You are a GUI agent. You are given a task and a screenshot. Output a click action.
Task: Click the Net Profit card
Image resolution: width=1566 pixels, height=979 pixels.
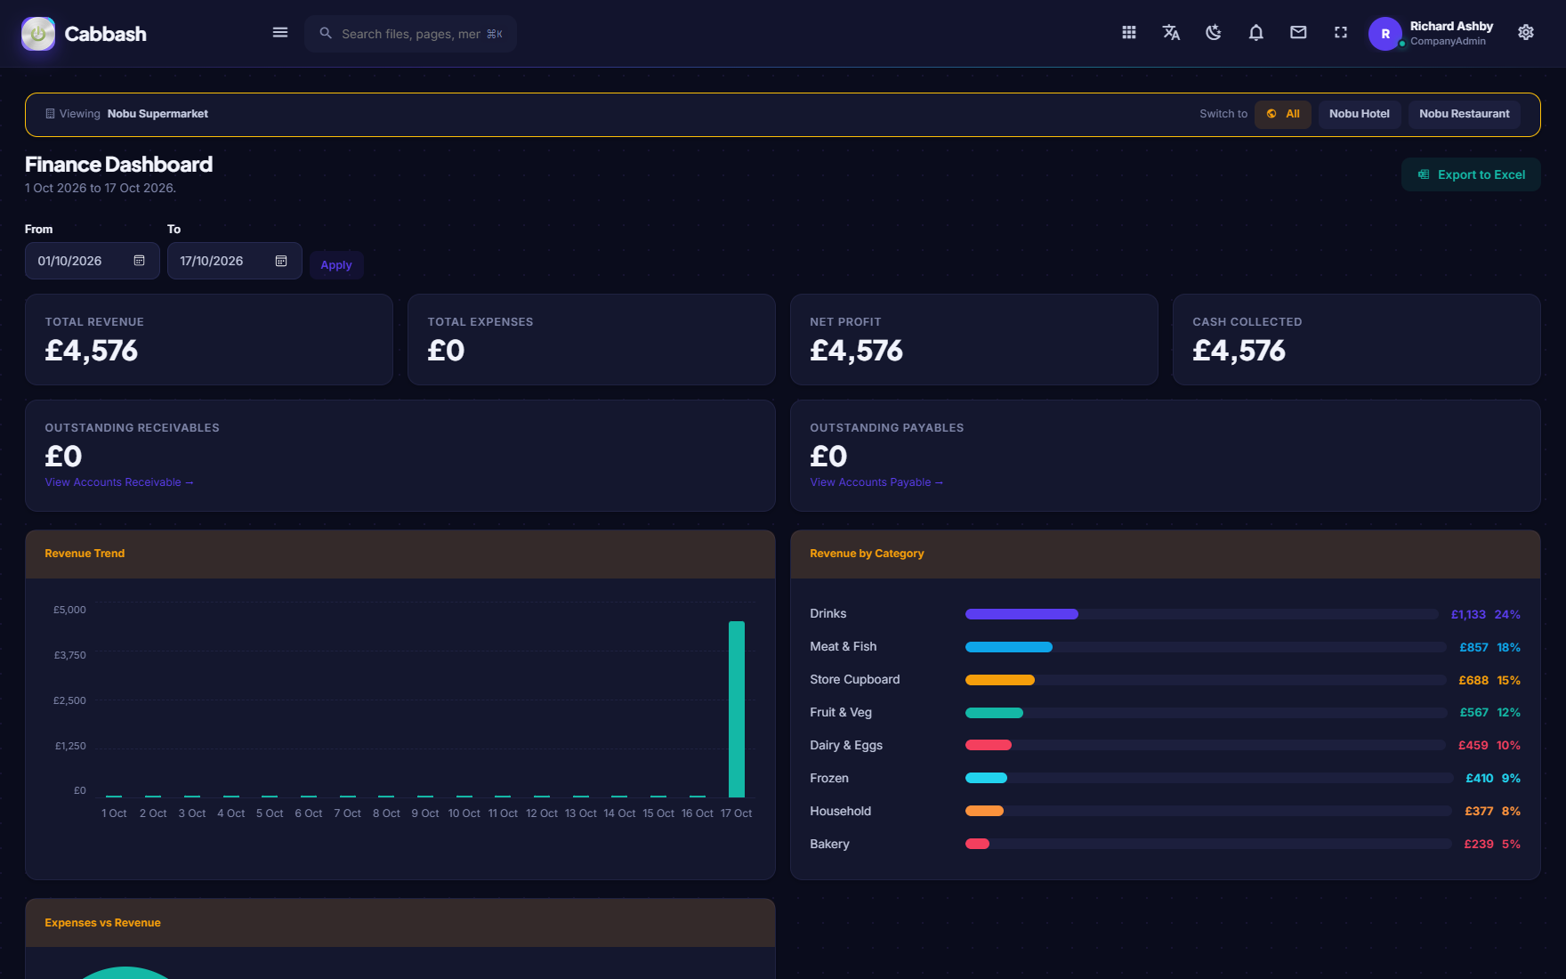click(x=974, y=339)
